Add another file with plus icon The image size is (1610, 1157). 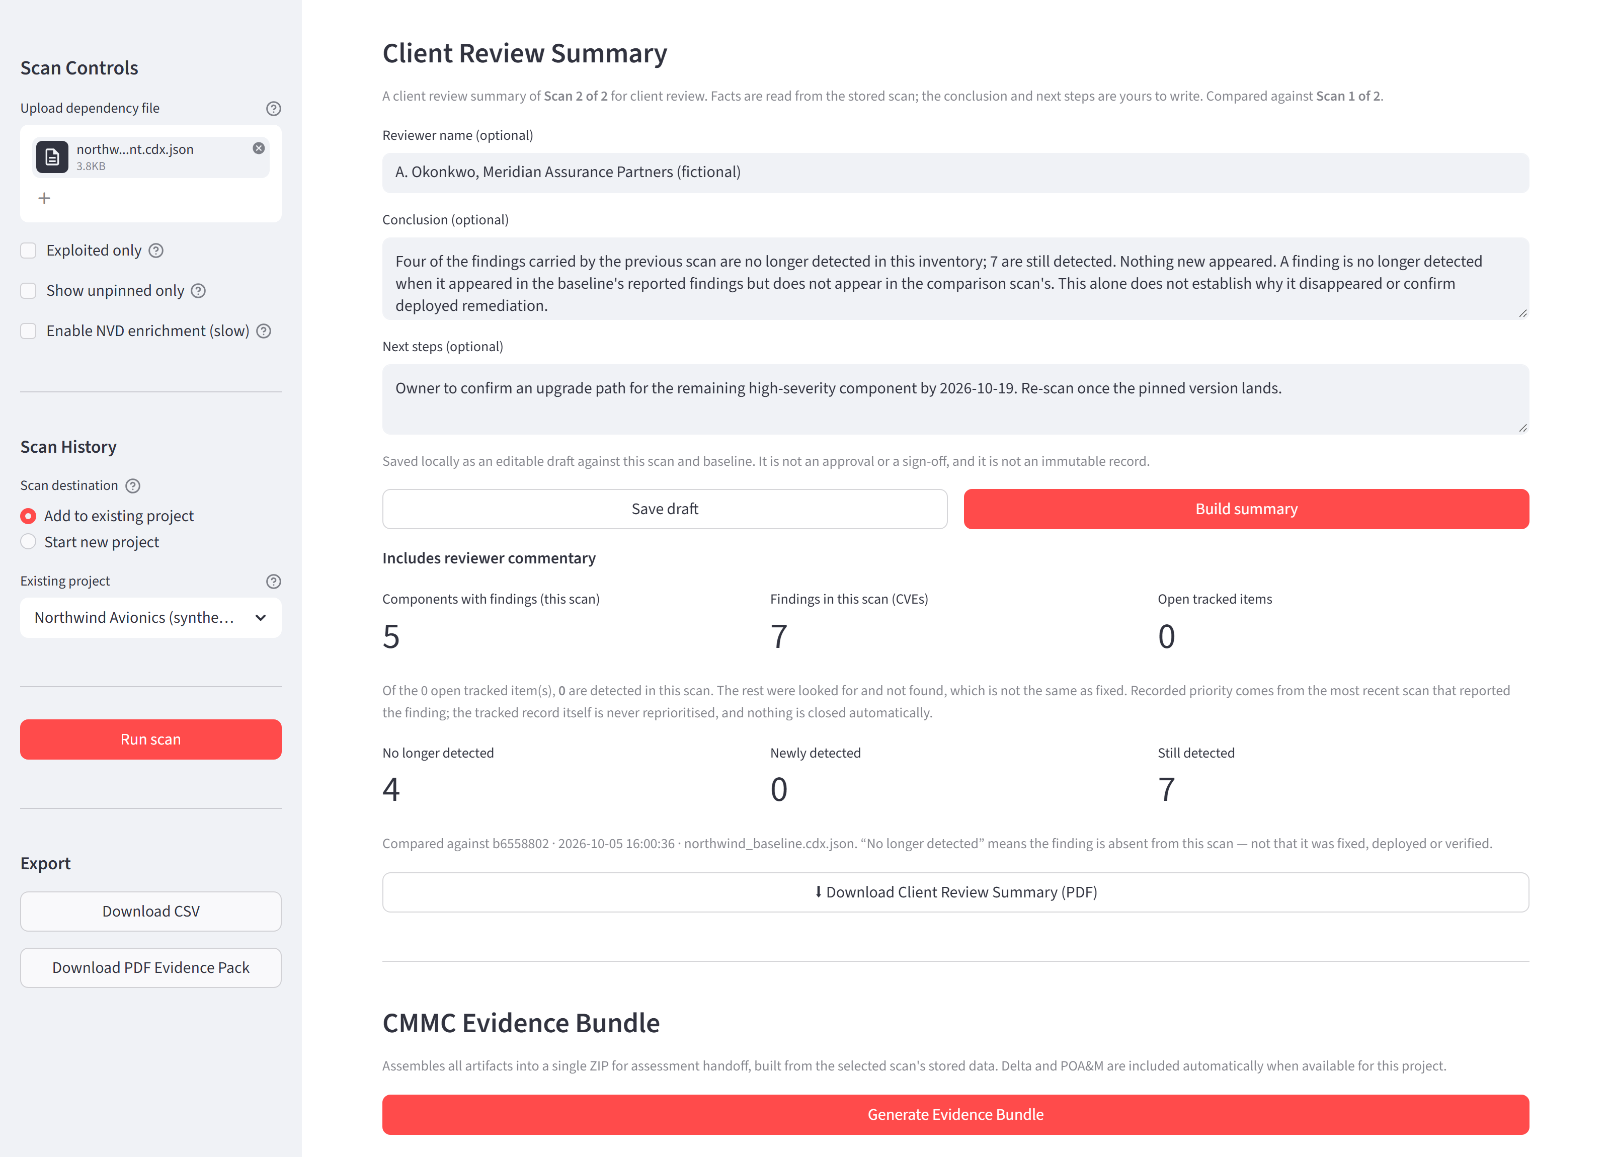click(x=44, y=198)
